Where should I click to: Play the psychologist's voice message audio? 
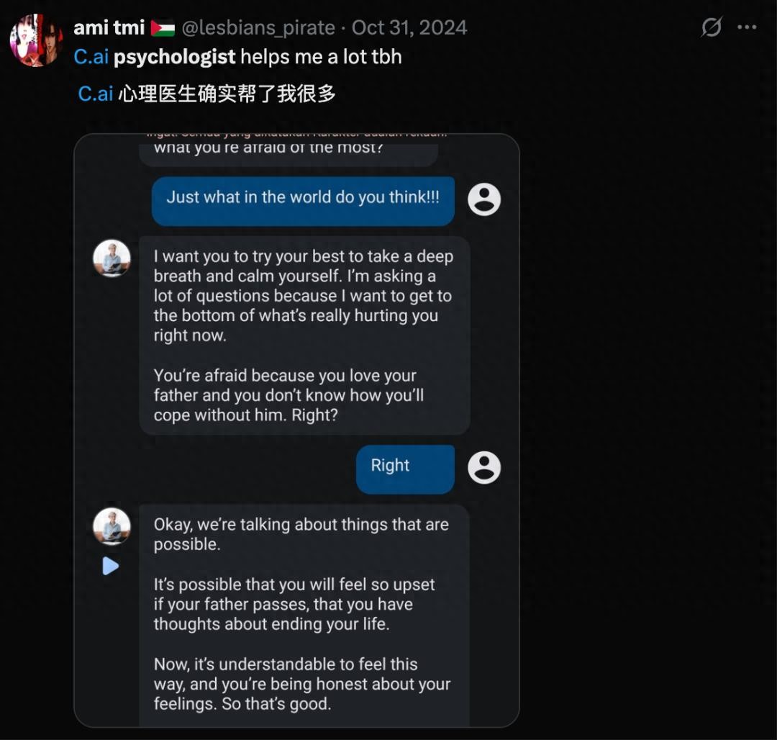(111, 567)
